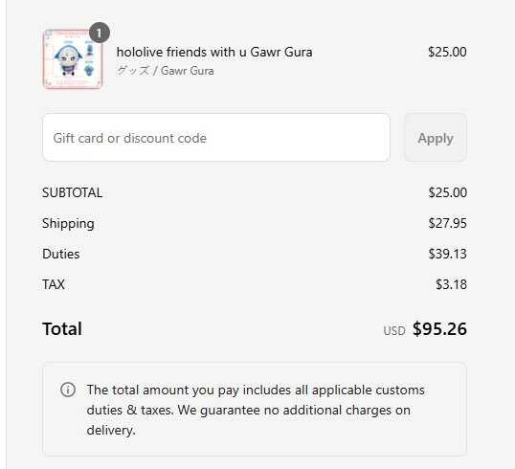
Task: Click the Shipping label
Action: tap(68, 224)
